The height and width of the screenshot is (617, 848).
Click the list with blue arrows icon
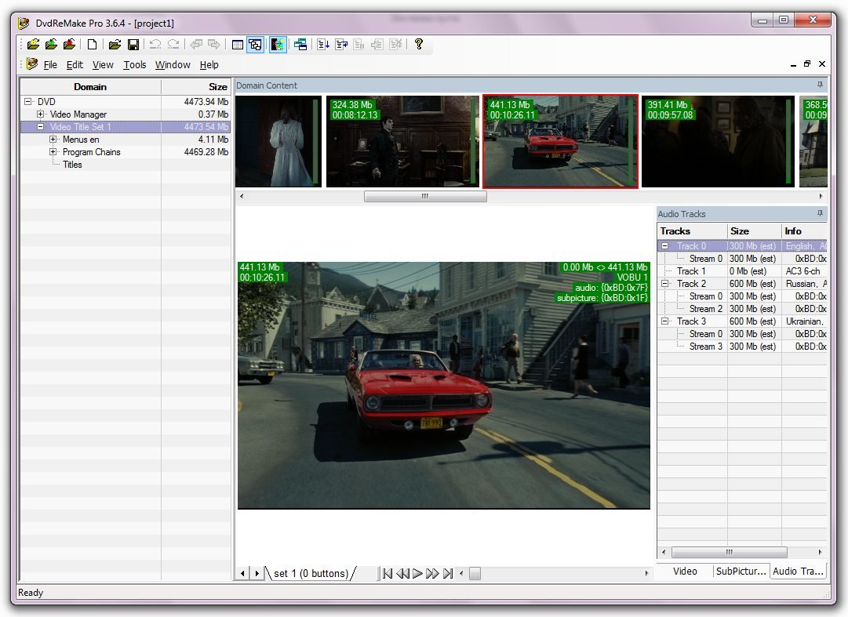coord(341,45)
